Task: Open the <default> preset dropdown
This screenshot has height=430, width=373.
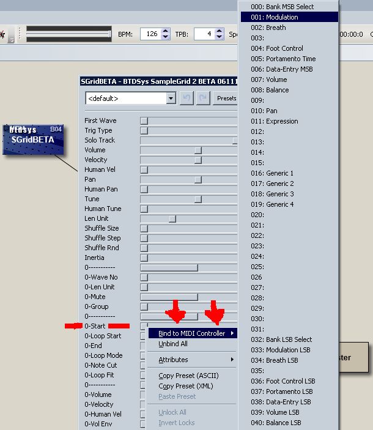Action: coord(171,98)
